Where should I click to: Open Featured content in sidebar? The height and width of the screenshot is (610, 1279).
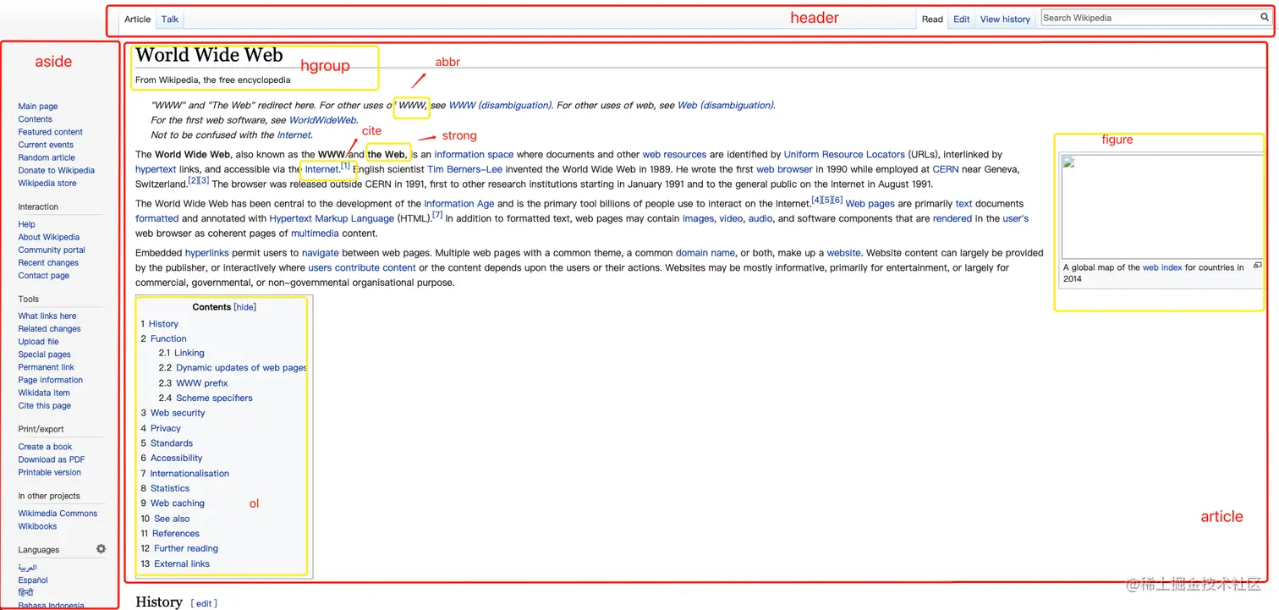point(51,132)
